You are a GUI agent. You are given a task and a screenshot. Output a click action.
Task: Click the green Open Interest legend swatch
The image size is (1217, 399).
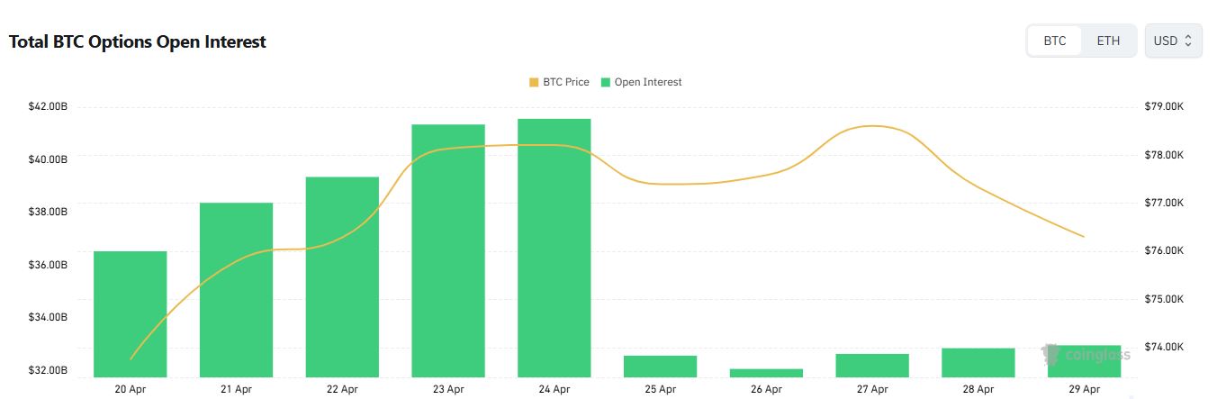tap(606, 82)
